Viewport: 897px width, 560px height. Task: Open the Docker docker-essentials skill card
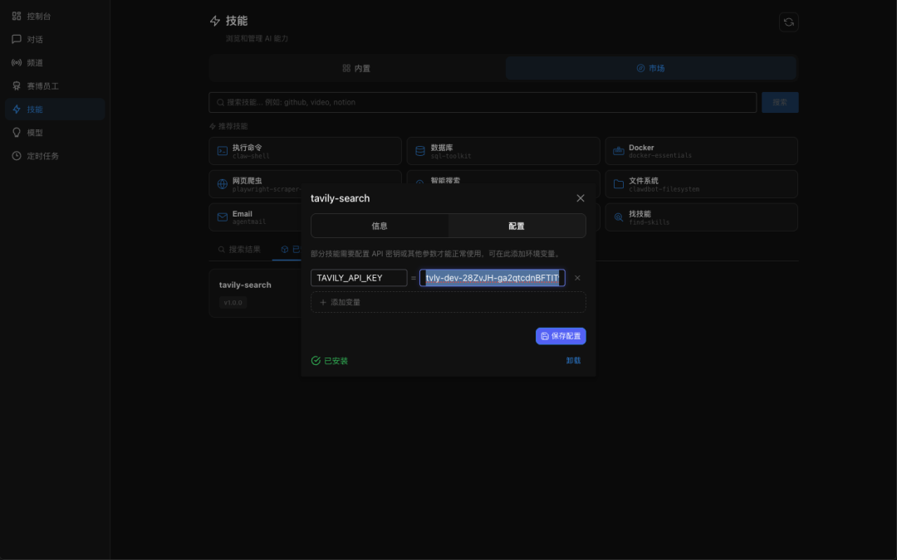pos(701,151)
